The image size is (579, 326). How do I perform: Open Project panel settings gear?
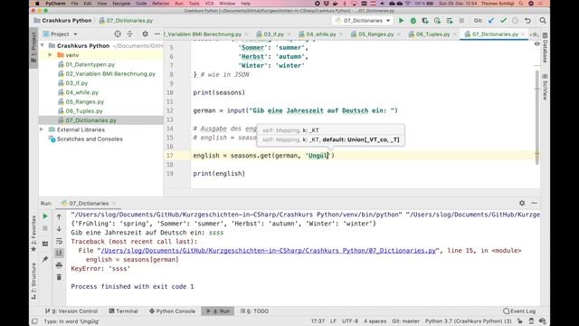pyautogui.click(x=145, y=34)
